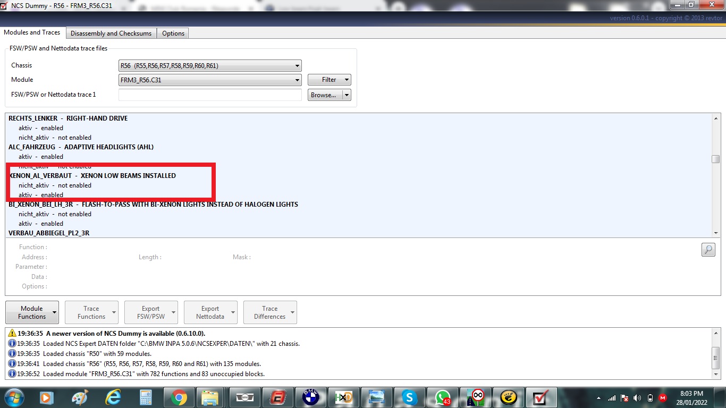
Task: Open WhatsApp from the taskbar
Action: click(x=442, y=397)
